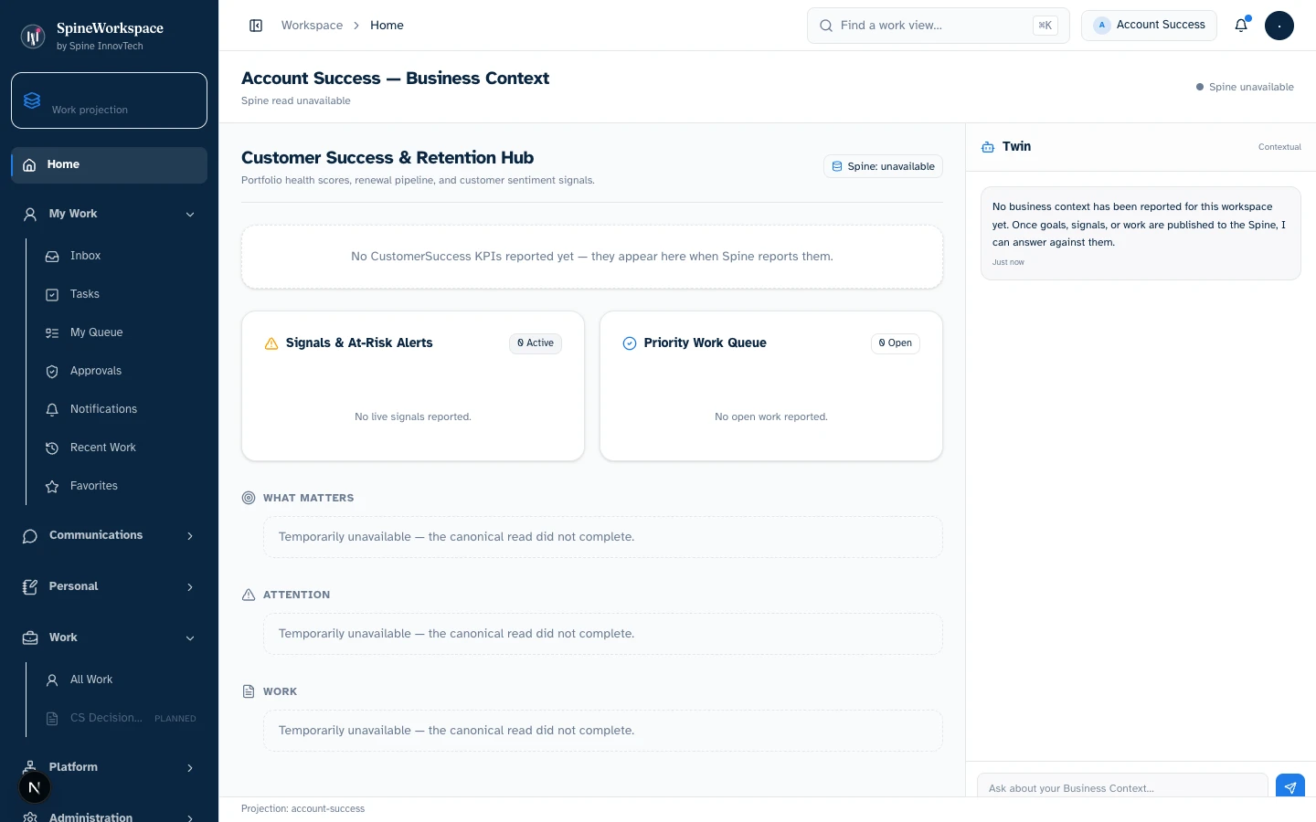Open Favorites
The image size is (1316, 822).
point(121,487)
